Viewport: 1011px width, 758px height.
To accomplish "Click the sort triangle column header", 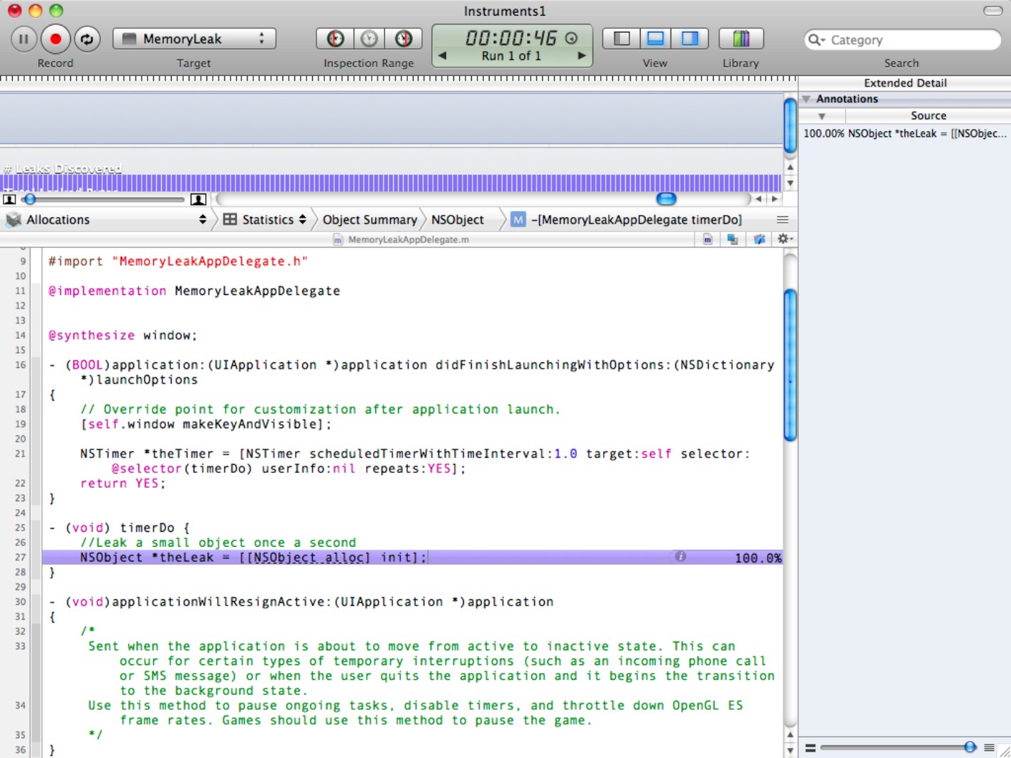I will pyautogui.click(x=822, y=116).
